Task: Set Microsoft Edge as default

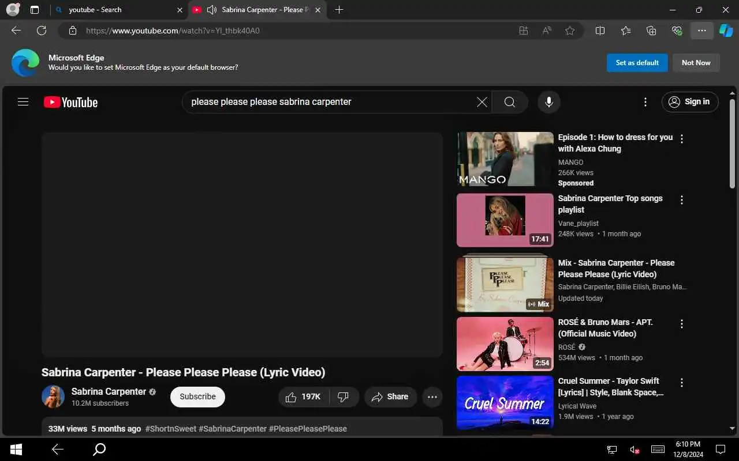Action: 637,63
